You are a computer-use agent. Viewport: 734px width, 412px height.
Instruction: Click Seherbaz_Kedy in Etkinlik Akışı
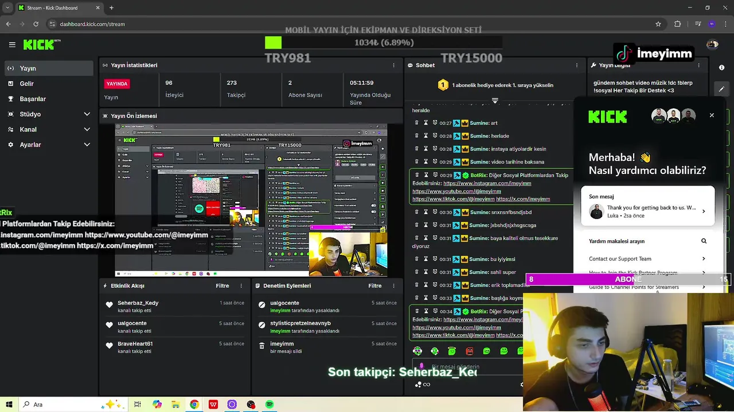tap(138, 303)
